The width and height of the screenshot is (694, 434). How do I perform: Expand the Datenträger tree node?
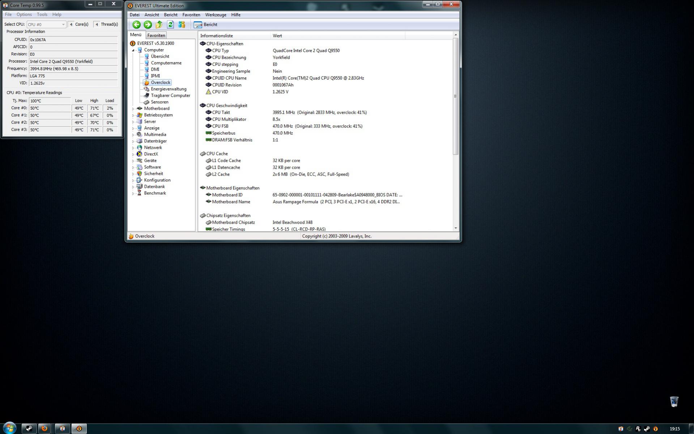click(133, 142)
